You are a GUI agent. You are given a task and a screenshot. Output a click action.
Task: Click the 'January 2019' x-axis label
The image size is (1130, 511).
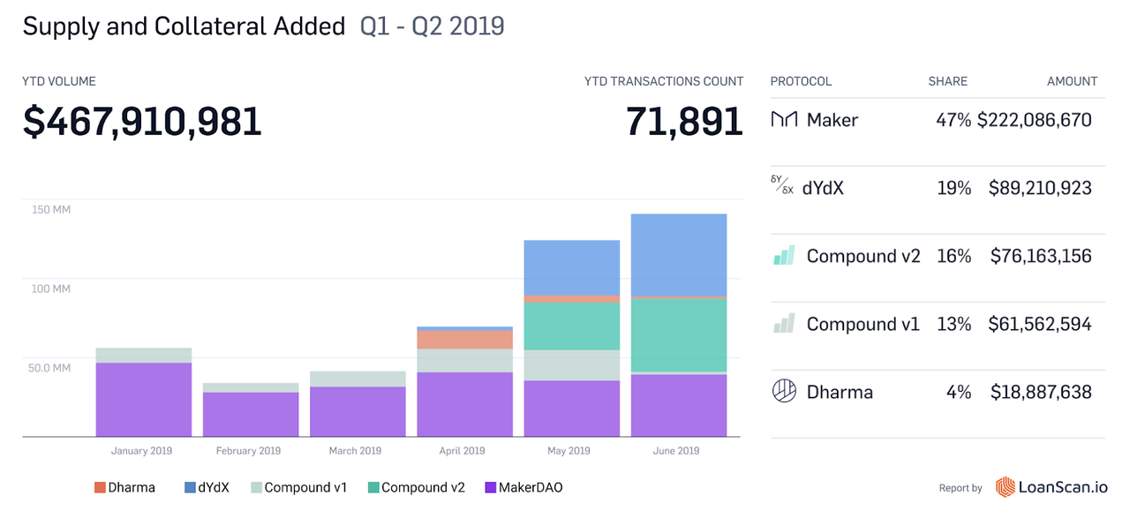click(x=141, y=451)
